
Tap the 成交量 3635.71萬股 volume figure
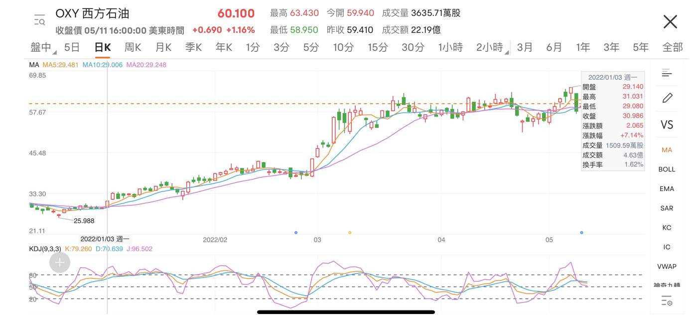pyautogui.click(x=421, y=13)
